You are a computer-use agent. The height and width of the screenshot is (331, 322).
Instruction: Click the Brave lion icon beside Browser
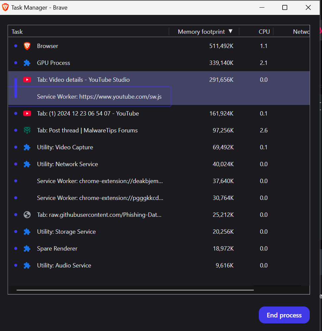coord(27,46)
